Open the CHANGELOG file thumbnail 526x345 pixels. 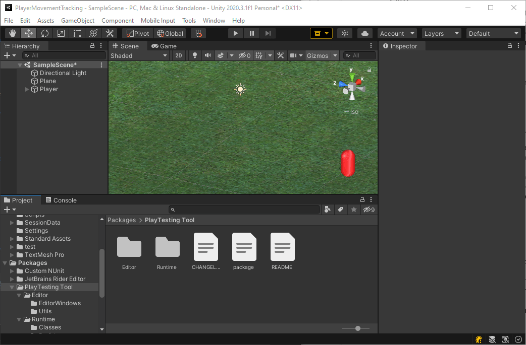(206, 247)
